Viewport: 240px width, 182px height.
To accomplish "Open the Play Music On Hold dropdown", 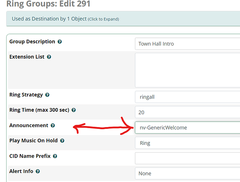I will (187, 143).
